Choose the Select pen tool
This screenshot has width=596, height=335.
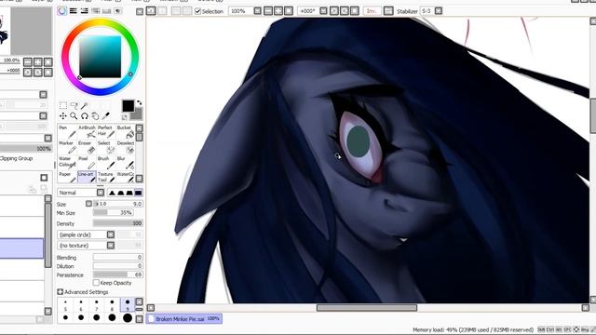(x=106, y=147)
